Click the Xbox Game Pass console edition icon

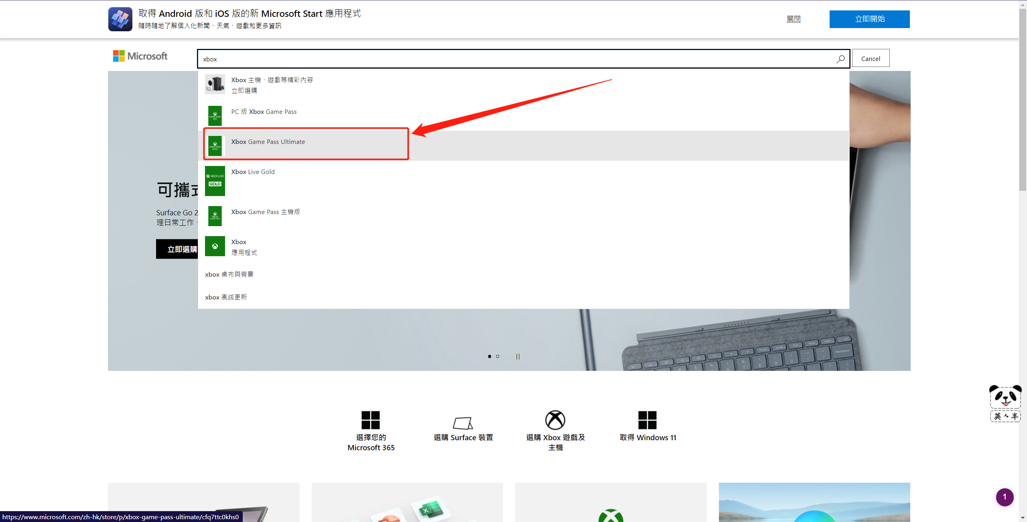215,216
